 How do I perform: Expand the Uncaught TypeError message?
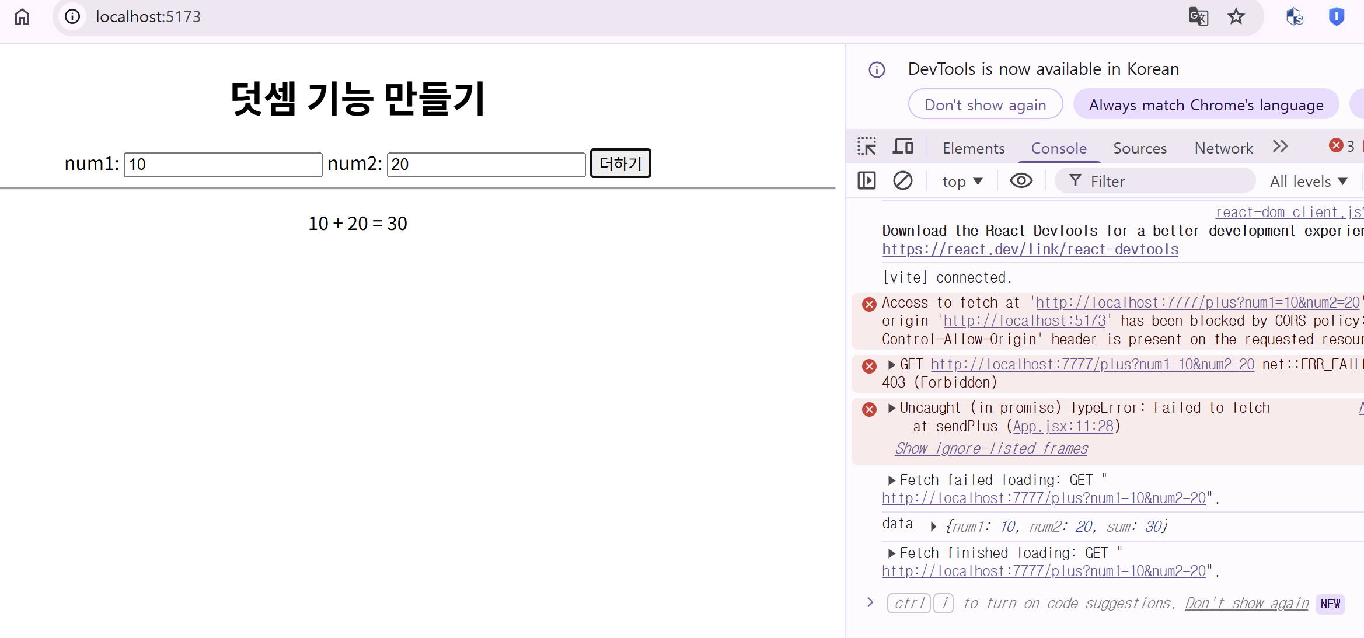(891, 408)
